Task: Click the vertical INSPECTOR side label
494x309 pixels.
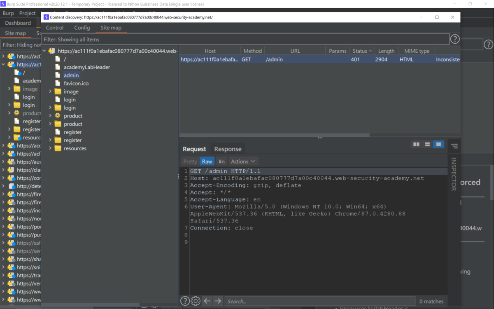Action: (454, 174)
